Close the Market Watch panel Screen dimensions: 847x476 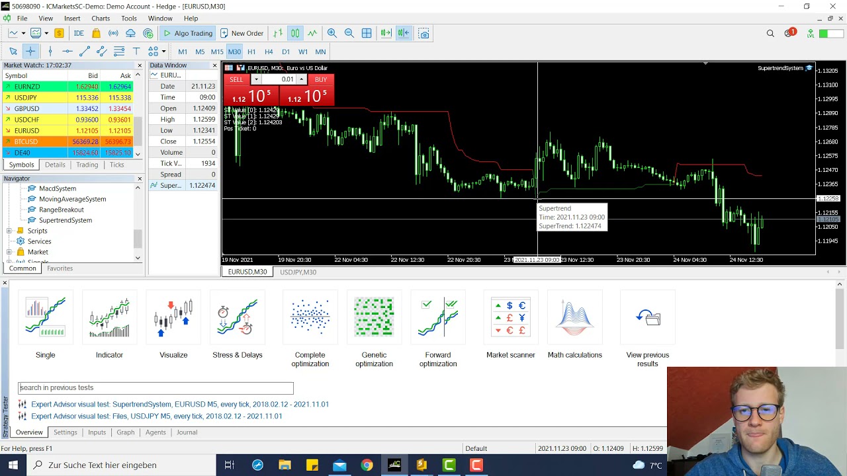point(140,65)
